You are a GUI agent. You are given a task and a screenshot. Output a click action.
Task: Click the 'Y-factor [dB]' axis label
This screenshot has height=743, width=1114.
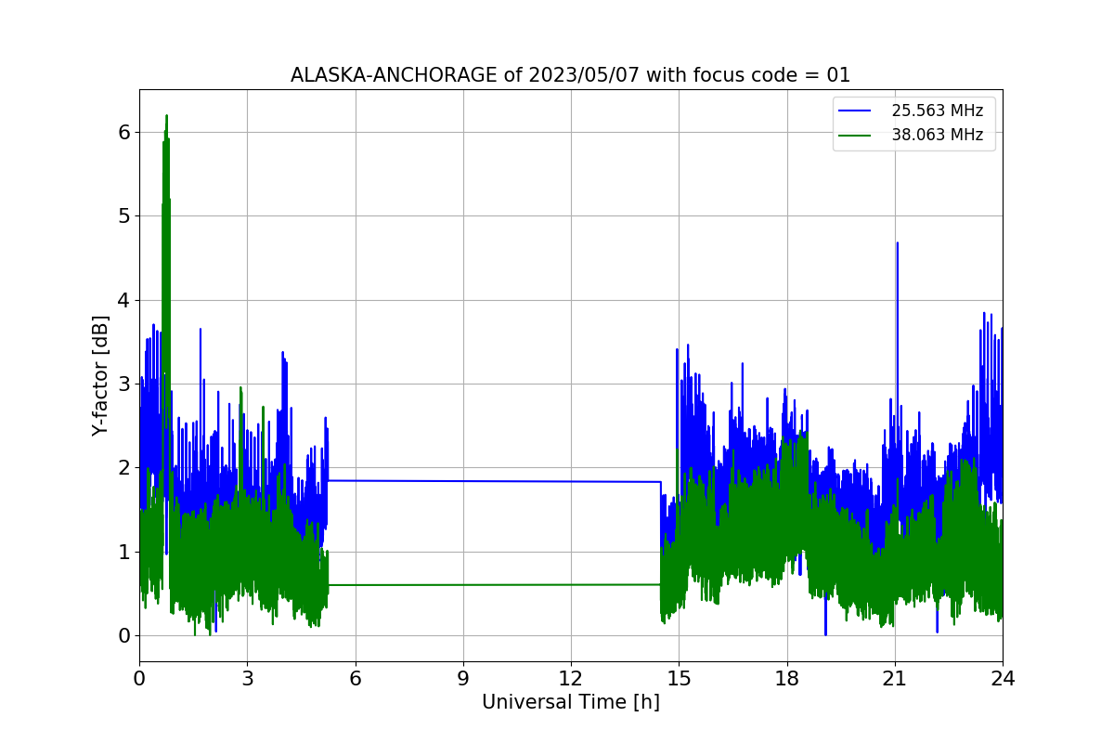pos(100,375)
